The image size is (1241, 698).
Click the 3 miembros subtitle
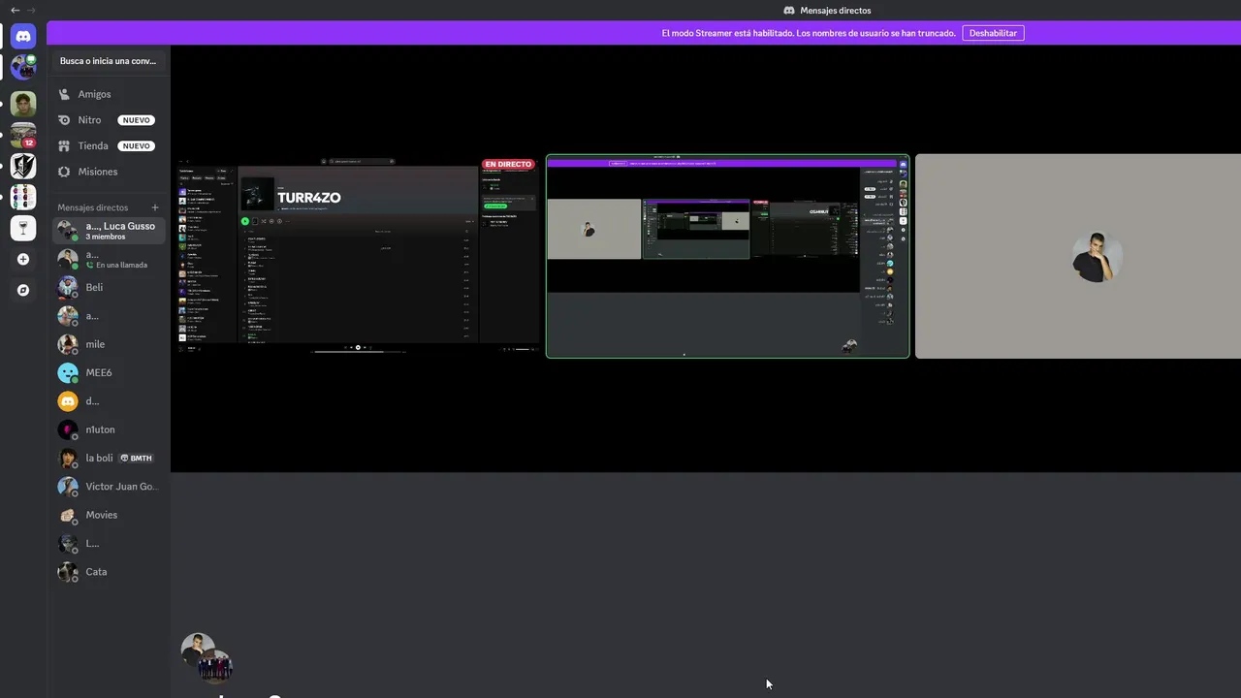[105, 237]
